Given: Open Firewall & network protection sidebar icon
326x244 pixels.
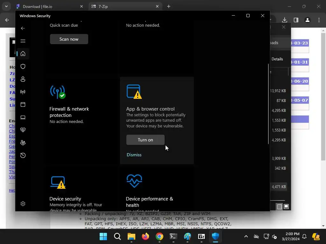Looking at the screenshot, I should click(x=23, y=92).
